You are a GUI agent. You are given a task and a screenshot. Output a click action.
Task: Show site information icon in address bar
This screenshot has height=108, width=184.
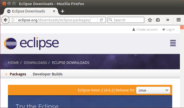click(13, 20)
